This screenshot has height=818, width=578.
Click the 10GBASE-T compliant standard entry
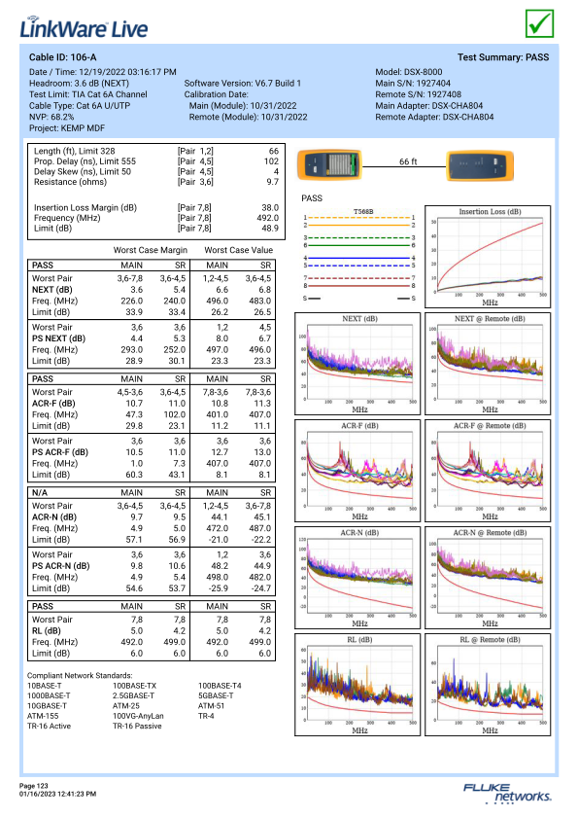(47, 706)
